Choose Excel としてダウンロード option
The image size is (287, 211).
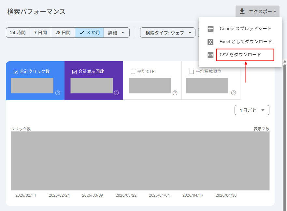tap(240, 42)
